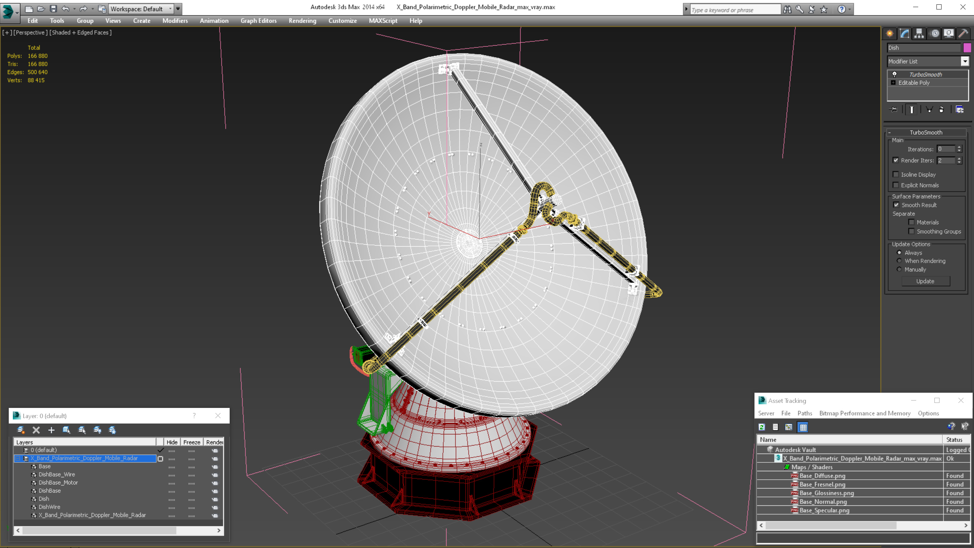Remove modifier from stack trash icon
The image size is (974, 548).
[942, 109]
